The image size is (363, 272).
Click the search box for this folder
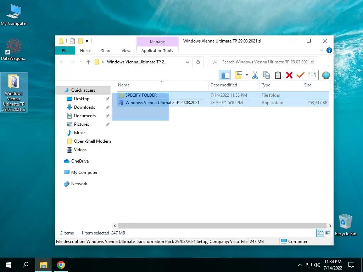268,62
